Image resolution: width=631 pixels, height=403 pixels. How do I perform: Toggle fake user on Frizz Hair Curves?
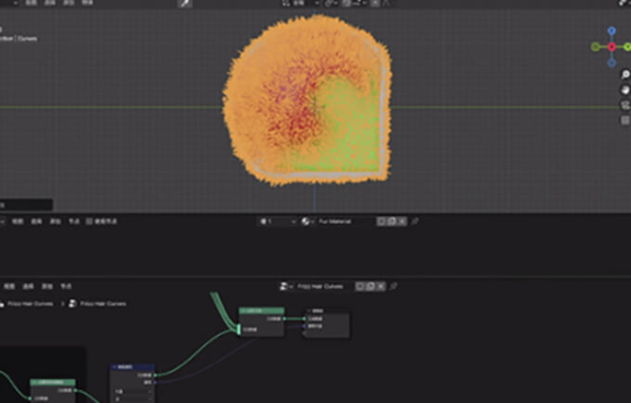[x=359, y=286]
